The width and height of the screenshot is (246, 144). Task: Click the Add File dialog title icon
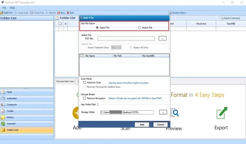[x=81, y=18]
